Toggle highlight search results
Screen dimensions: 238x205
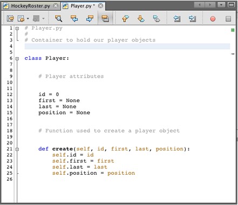click(105, 18)
